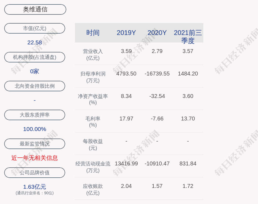Image resolution: width=258 pixels, height=204 pixels.
Task: Click the 每股收益(元) row label
Action: coord(93,145)
